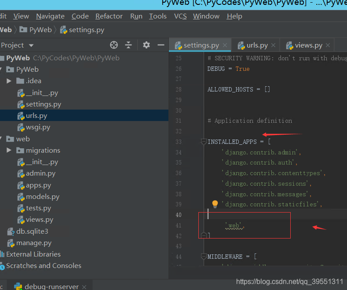
Task: Select wsgi.py in the project tree
Action: point(84,127)
